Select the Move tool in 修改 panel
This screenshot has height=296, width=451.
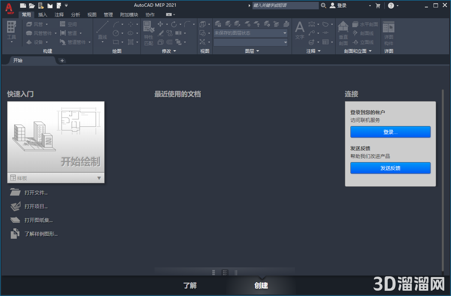[x=161, y=24]
